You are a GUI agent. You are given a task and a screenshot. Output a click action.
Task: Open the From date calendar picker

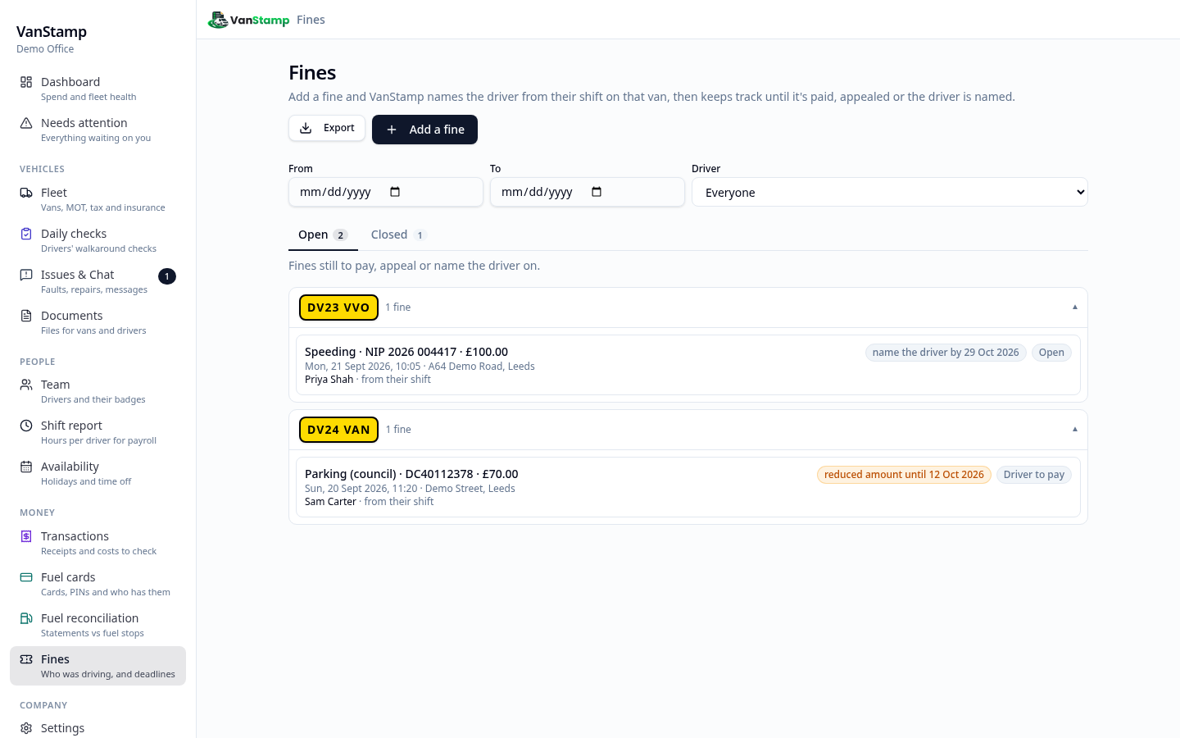tap(395, 192)
